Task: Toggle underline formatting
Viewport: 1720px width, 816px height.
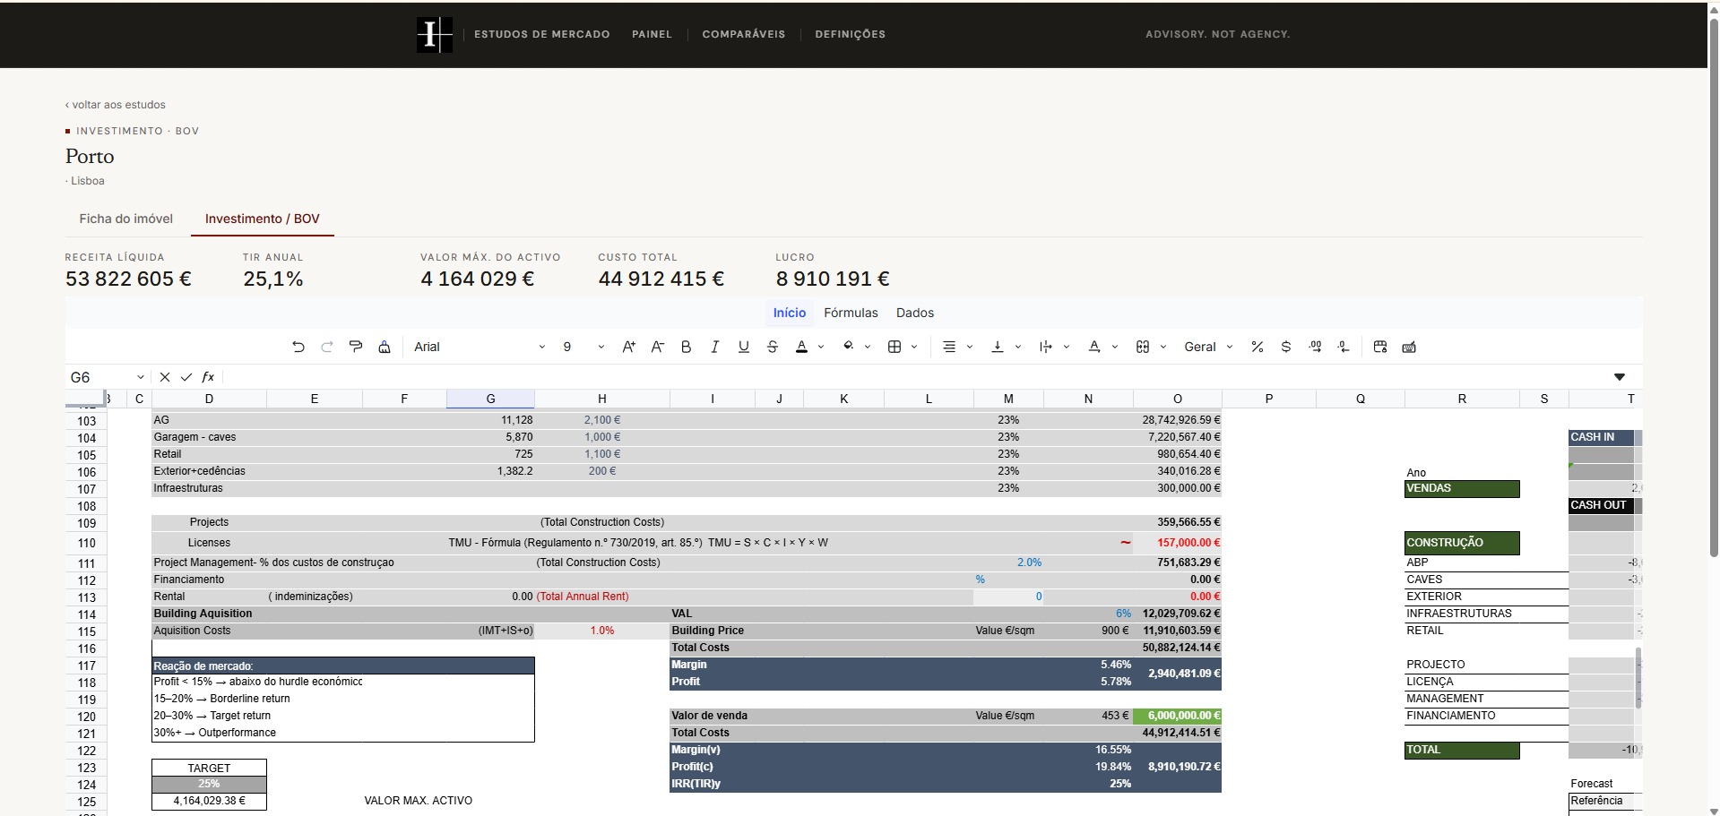Action: pyautogui.click(x=743, y=347)
